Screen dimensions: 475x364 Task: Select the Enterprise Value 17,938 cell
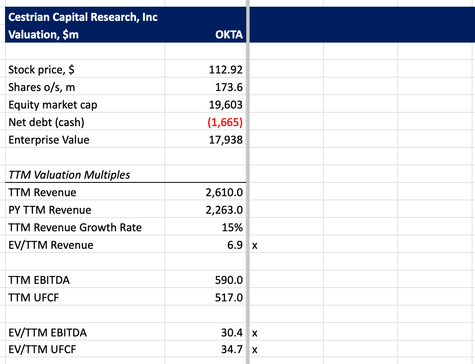pos(205,140)
